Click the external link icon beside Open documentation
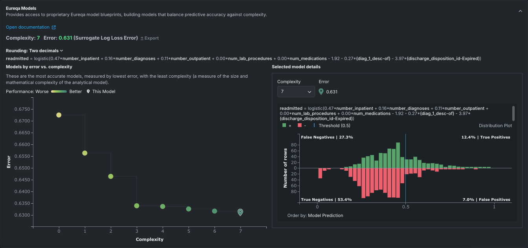The width and height of the screenshot is (528, 248). (x=54, y=27)
